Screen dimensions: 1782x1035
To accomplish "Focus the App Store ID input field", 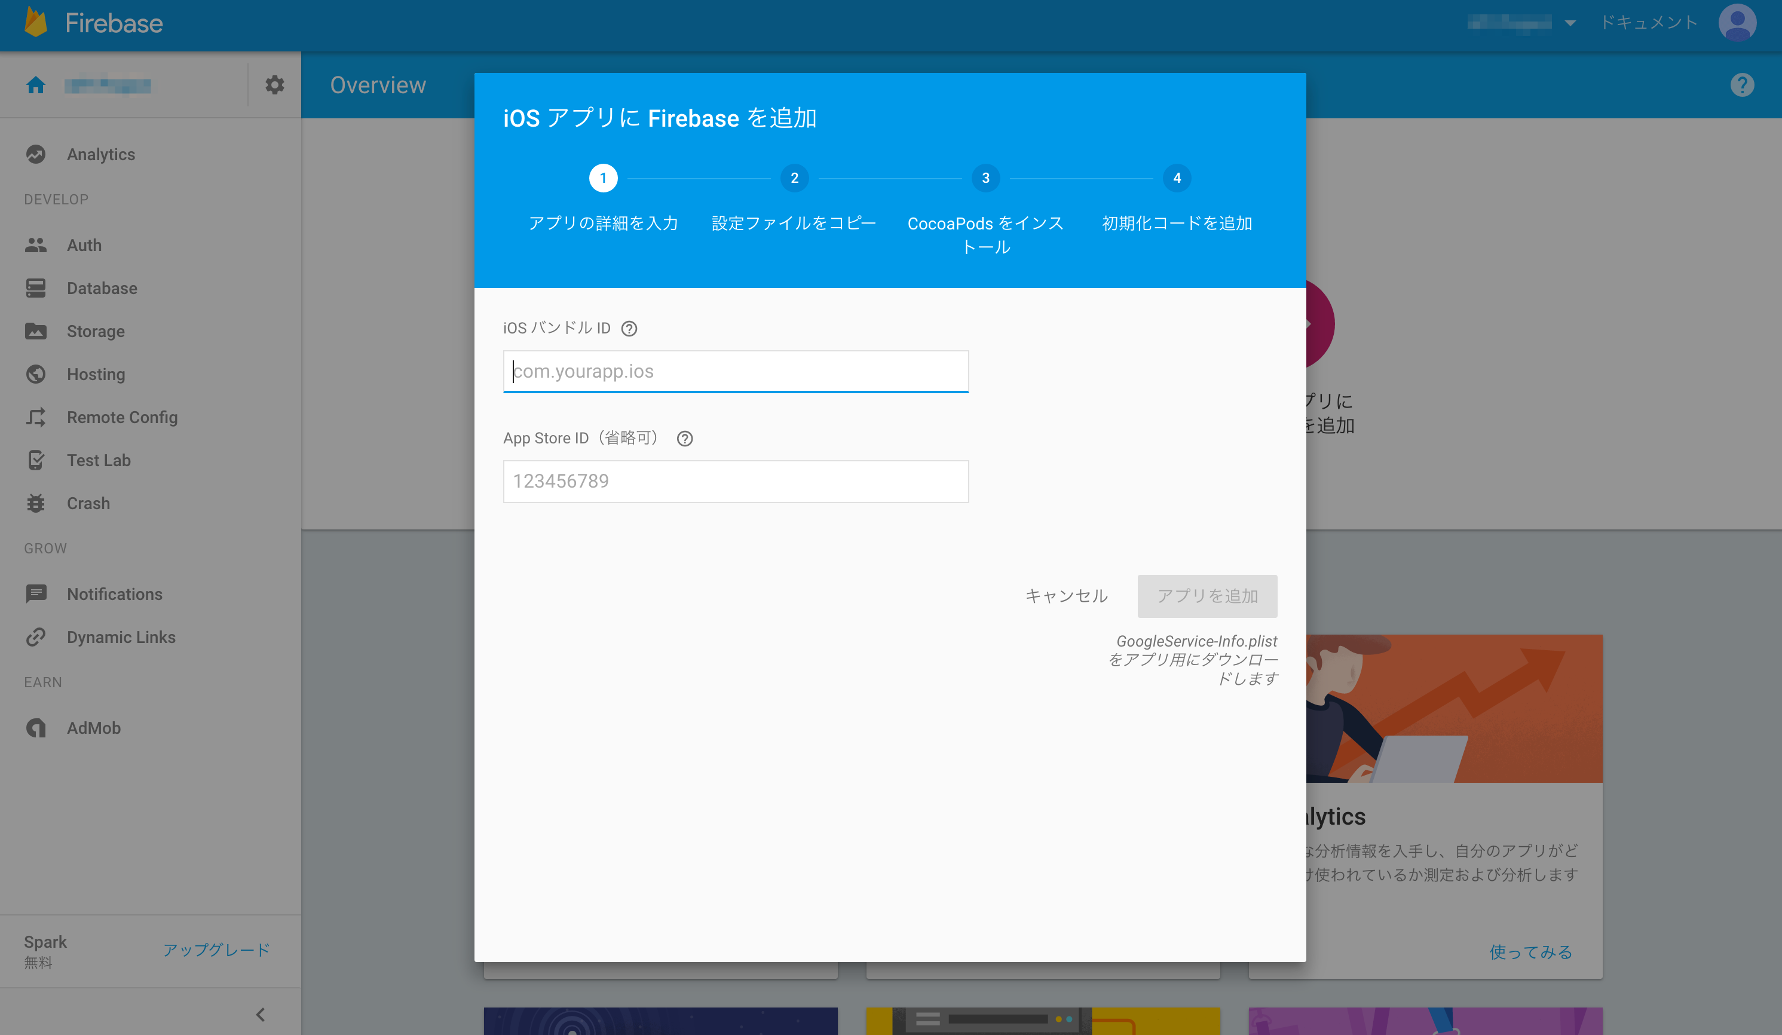I will click(x=736, y=482).
